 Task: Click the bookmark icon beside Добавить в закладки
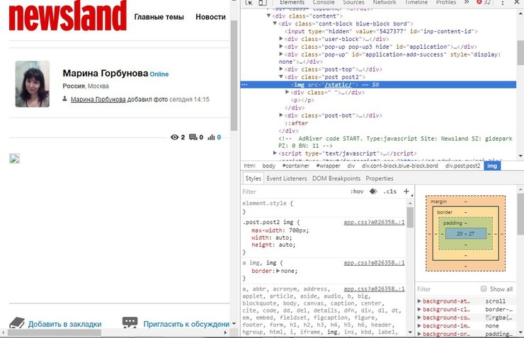(16, 323)
